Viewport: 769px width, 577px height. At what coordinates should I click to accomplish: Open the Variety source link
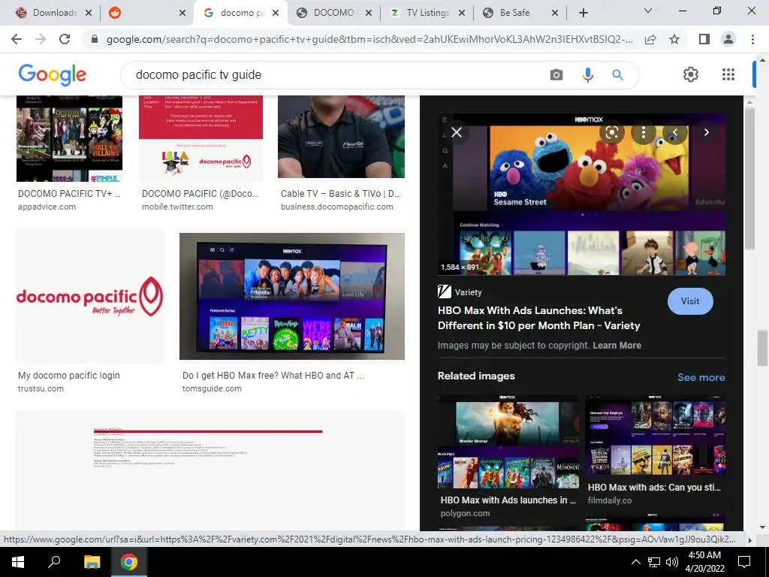(460, 292)
